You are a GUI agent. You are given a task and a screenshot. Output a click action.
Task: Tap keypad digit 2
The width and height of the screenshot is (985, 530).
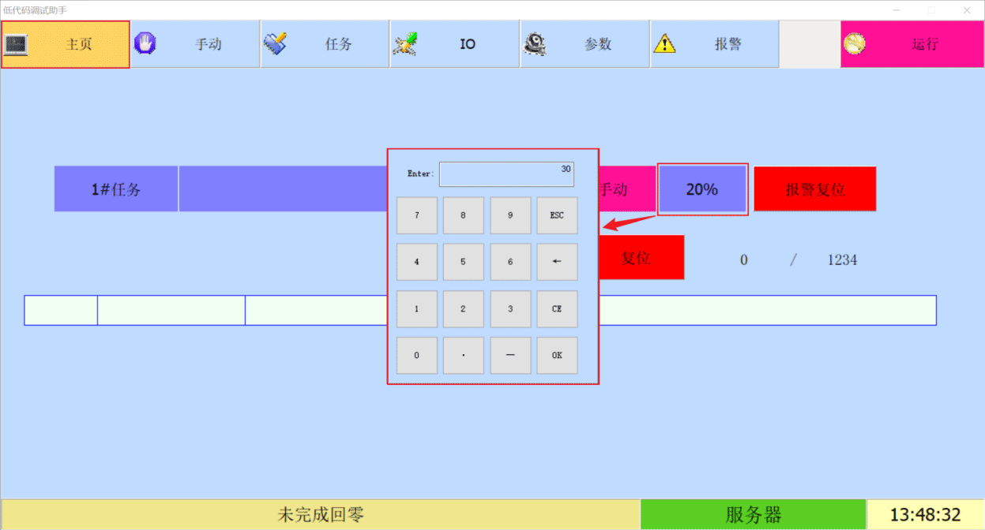pyautogui.click(x=463, y=309)
